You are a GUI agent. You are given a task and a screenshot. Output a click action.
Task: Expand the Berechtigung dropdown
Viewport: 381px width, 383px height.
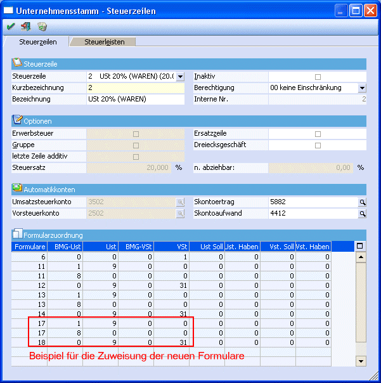[x=362, y=88]
